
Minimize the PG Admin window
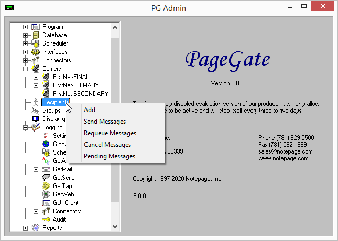(290, 6)
